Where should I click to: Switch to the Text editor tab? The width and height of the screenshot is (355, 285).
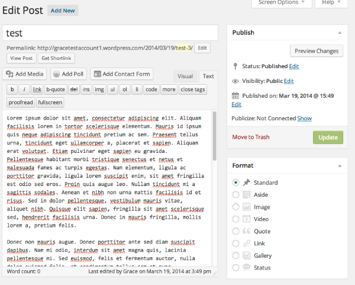point(208,76)
